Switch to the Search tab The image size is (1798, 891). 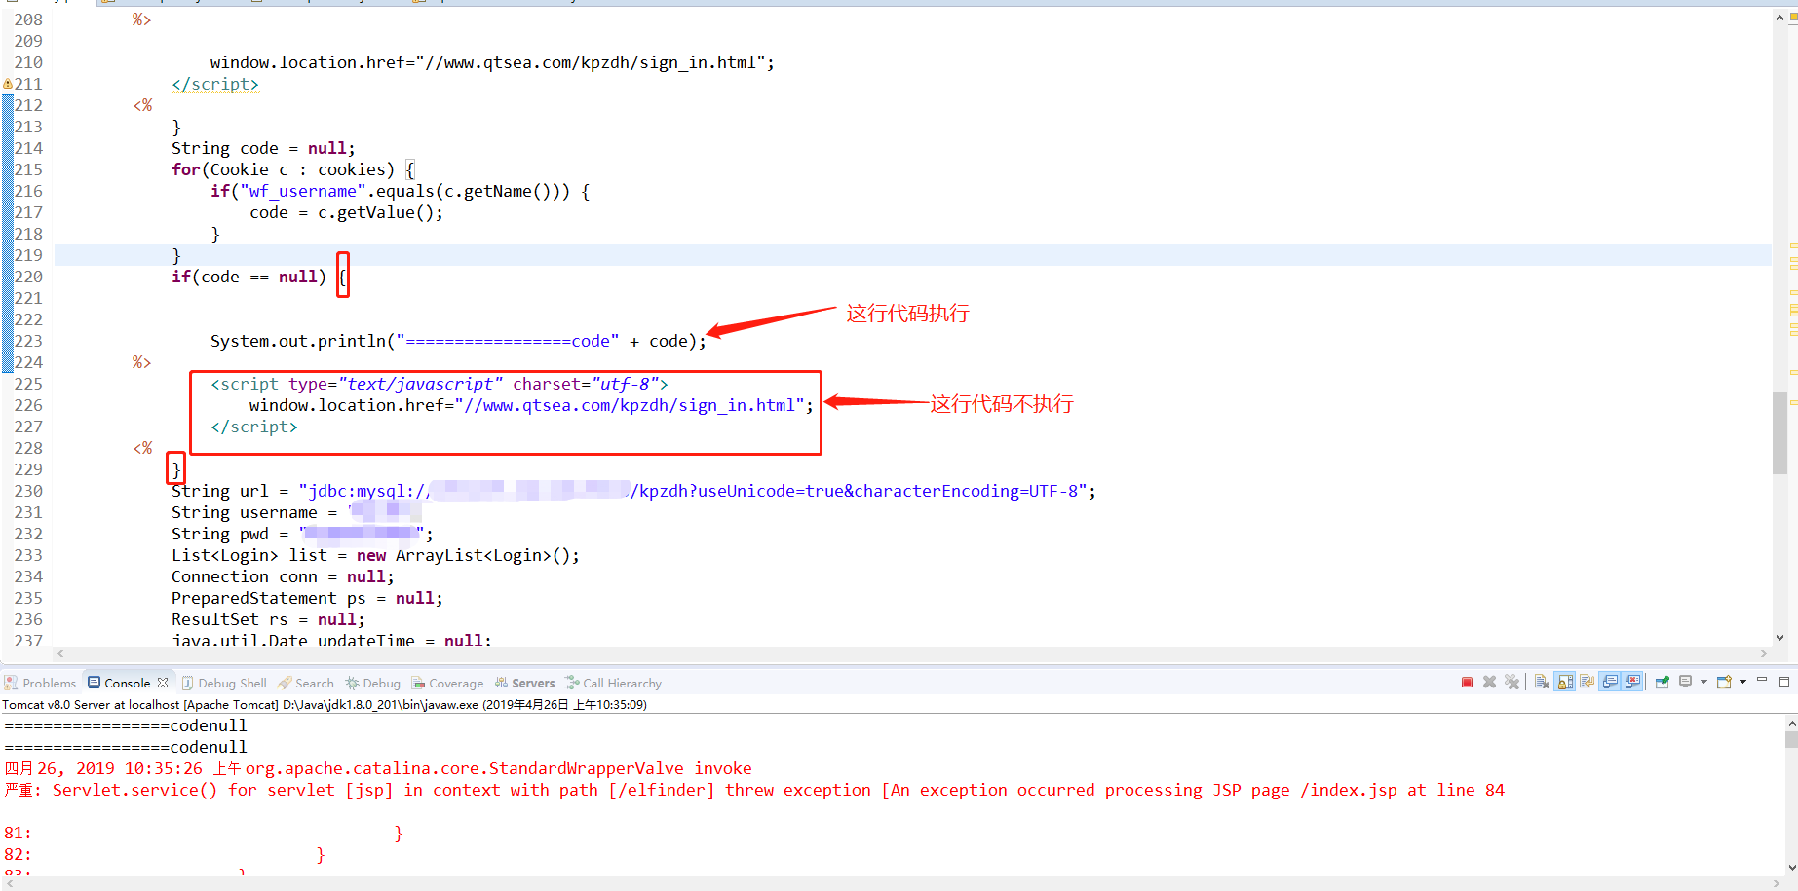coord(306,684)
